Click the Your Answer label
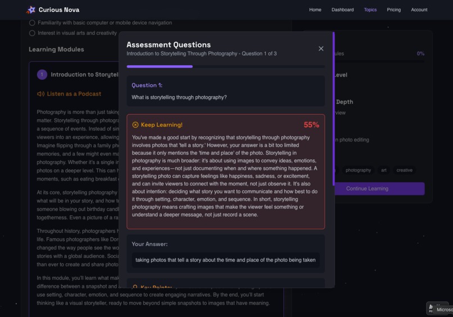 point(150,244)
